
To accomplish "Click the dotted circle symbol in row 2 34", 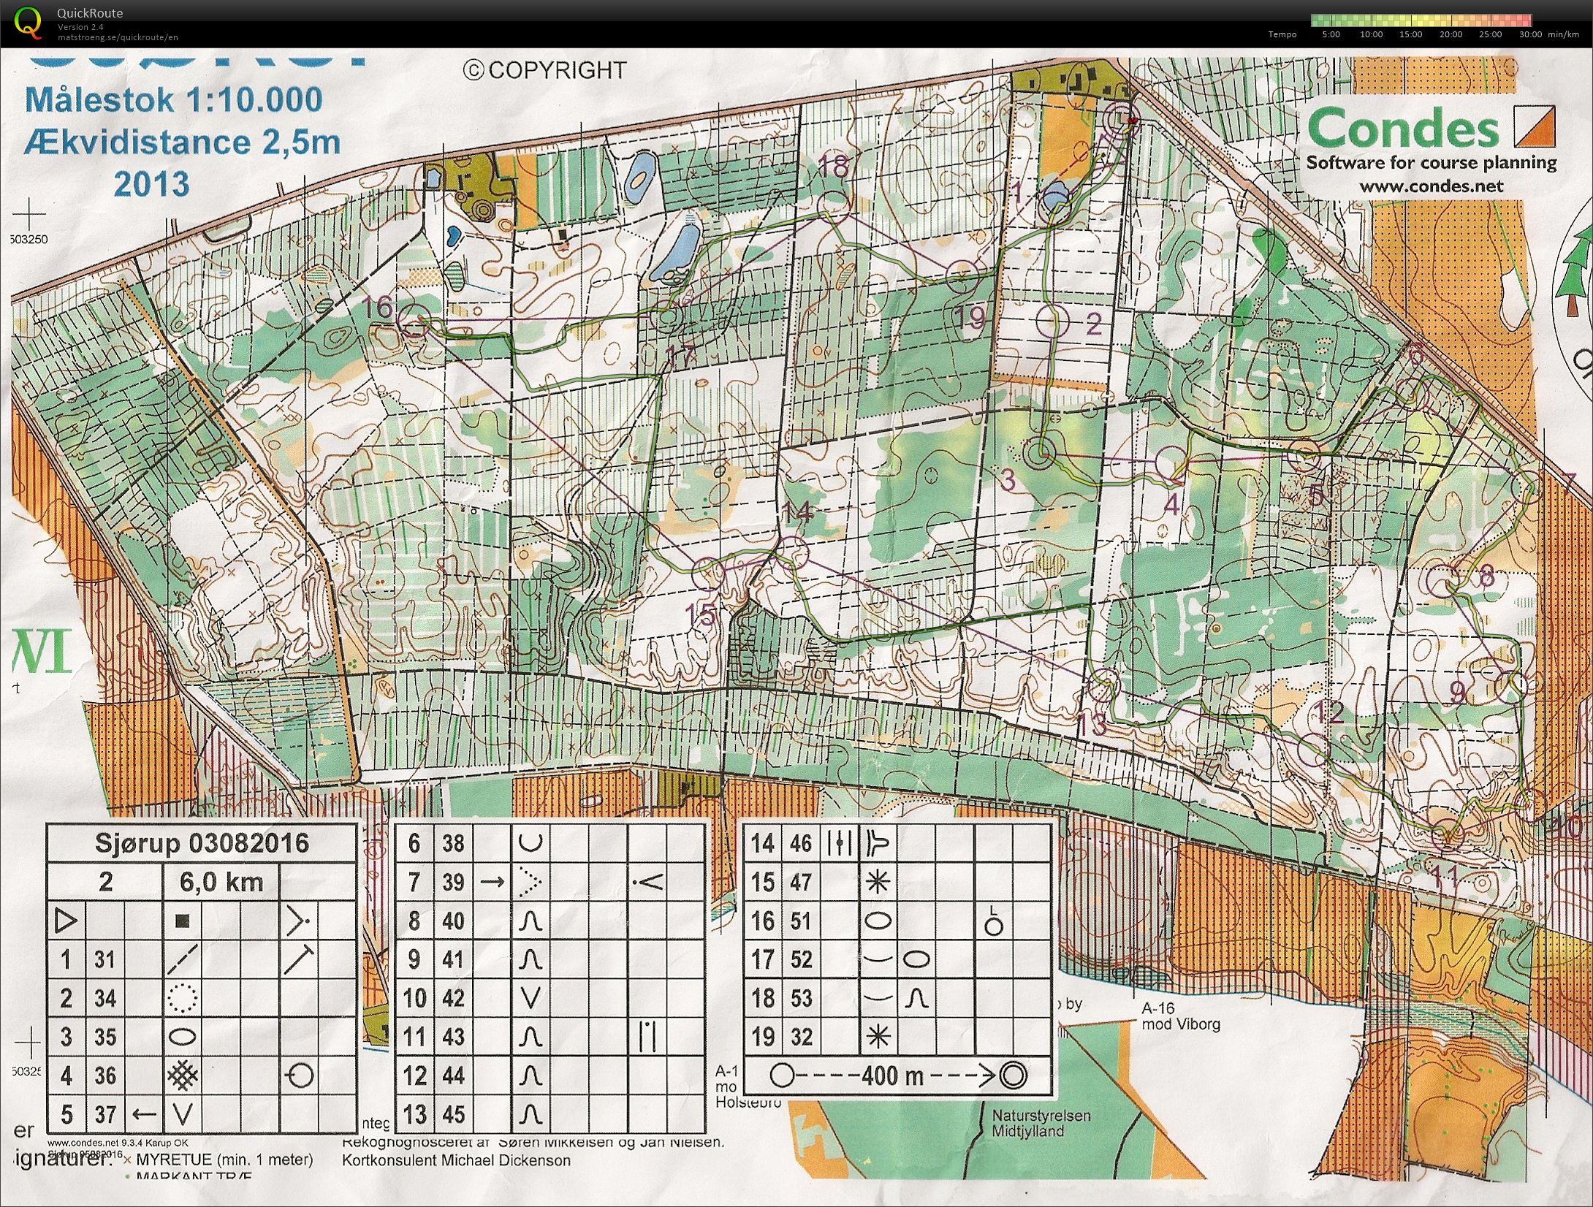I will pyautogui.click(x=183, y=998).
